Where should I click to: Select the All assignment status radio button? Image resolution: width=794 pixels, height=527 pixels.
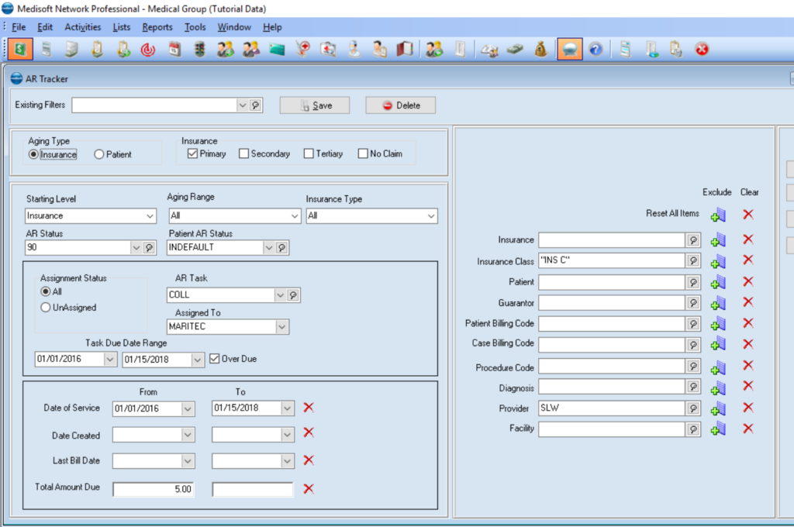[46, 291]
